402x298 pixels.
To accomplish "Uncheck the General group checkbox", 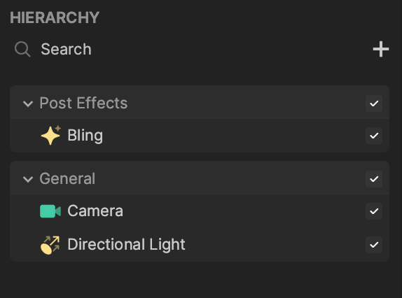I will pyautogui.click(x=374, y=179).
